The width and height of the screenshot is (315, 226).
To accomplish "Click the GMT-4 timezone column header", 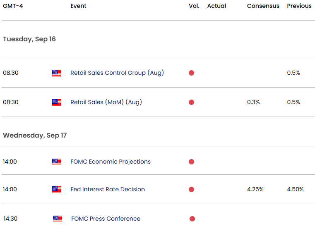I will [13, 6].
